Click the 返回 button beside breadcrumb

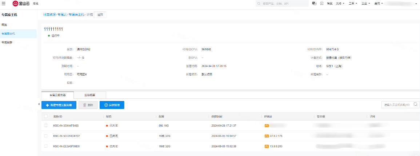point(100,15)
